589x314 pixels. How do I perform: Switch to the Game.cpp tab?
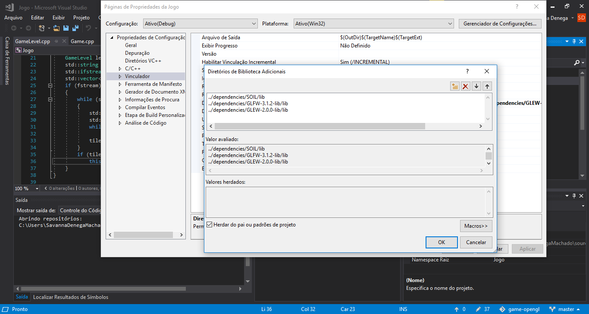(82, 41)
